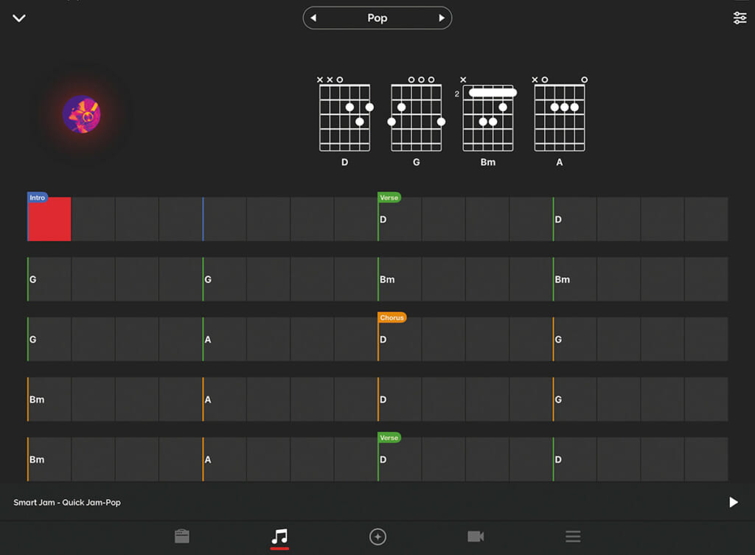Jump to the Chorus section marker
Viewport: 755px width, 555px height.
[x=392, y=318]
